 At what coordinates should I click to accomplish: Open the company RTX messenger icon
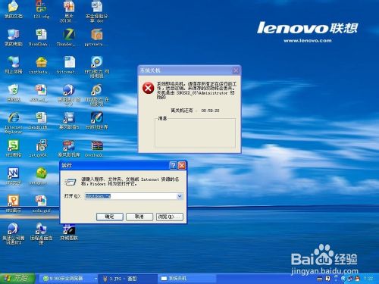(13, 229)
